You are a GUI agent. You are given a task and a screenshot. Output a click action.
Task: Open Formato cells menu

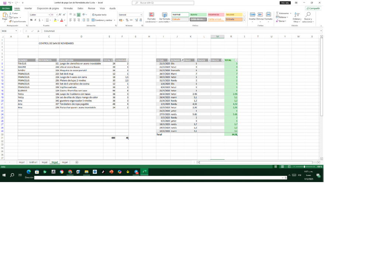pyautogui.click(x=268, y=17)
